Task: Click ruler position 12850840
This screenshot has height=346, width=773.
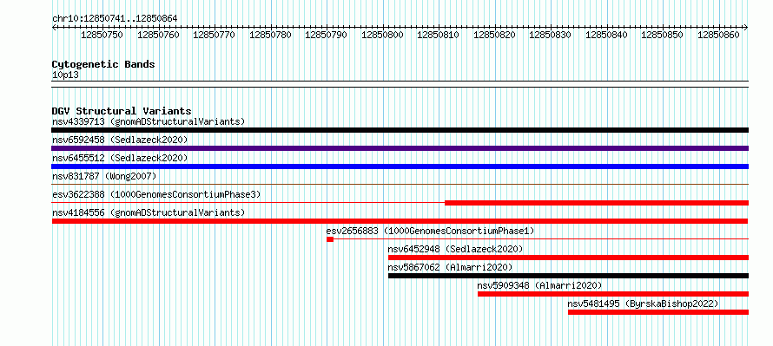Action: pos(606,35)
